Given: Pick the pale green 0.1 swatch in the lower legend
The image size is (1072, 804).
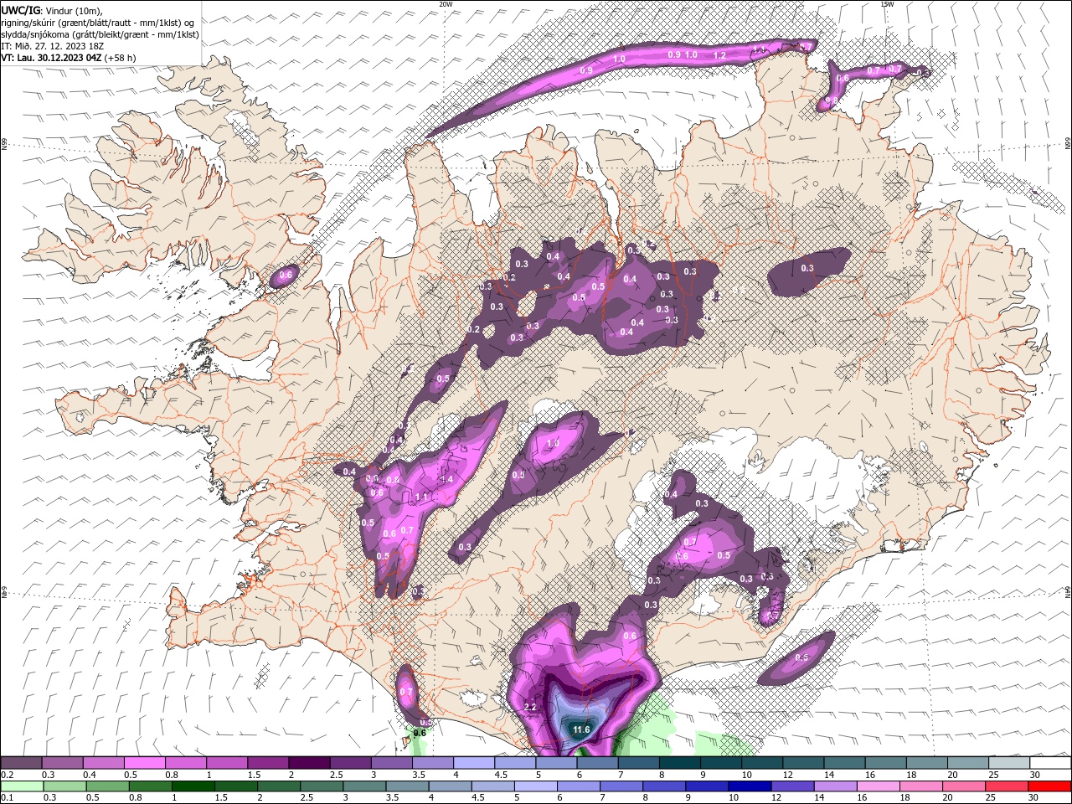Looking at the screenshot, I should (x=21, y=786).
